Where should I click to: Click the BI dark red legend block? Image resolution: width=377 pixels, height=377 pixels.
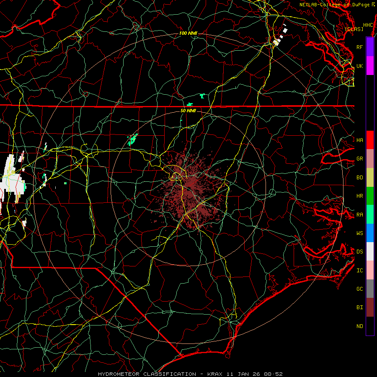tap(370, 307)
